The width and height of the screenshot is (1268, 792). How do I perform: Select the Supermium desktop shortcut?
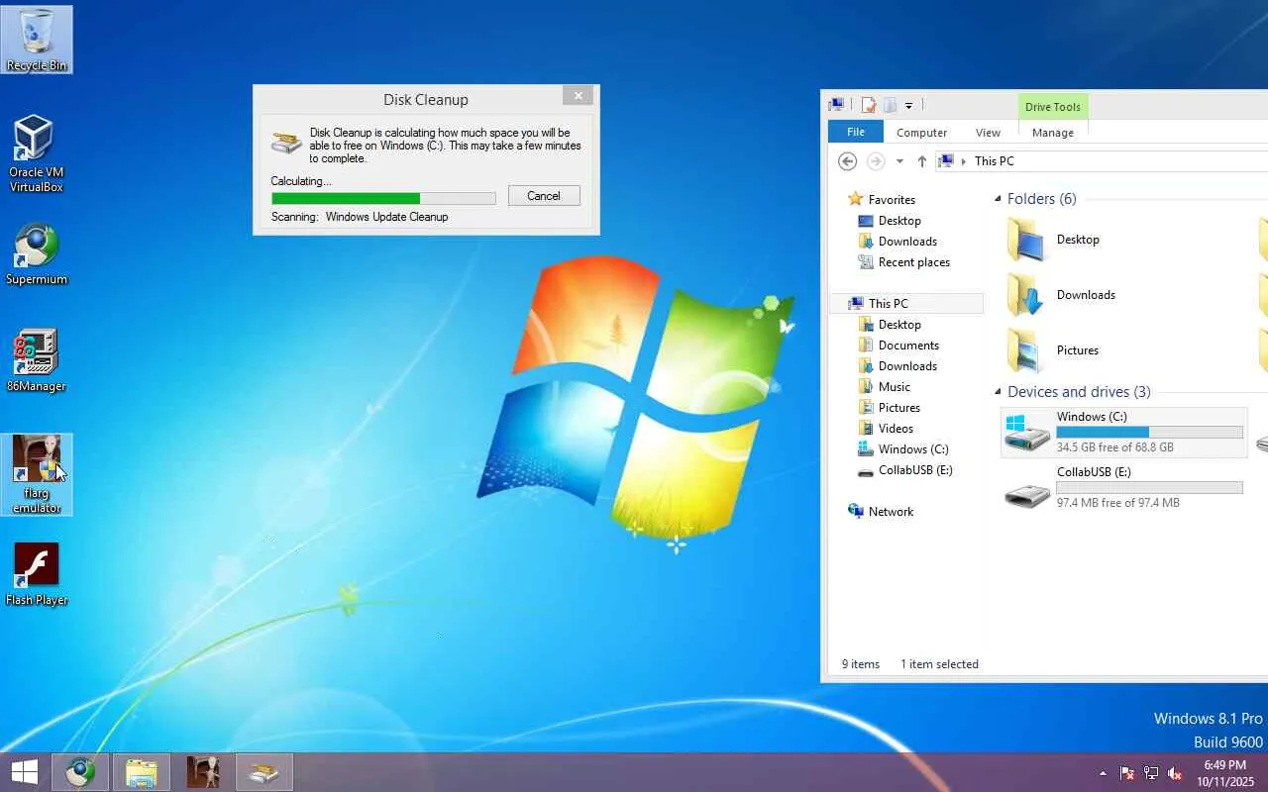coord(37,254)
